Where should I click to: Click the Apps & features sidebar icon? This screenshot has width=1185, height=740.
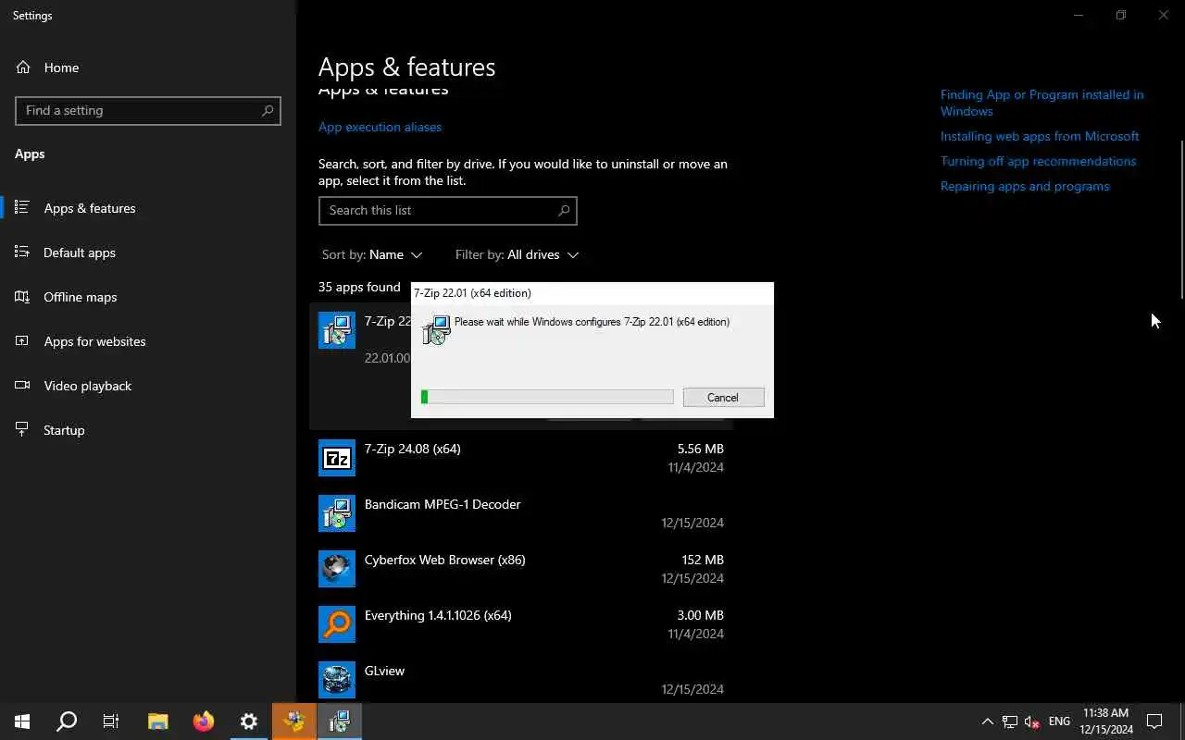click(23, 208)
